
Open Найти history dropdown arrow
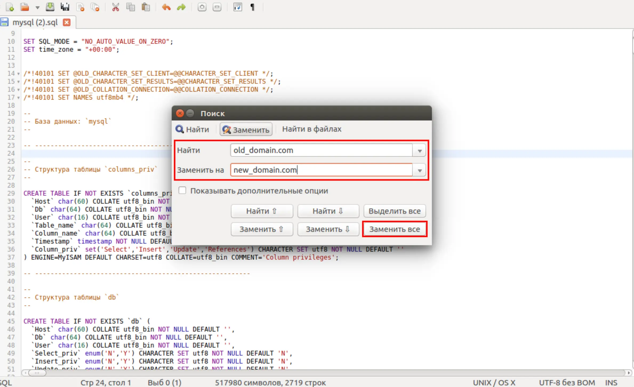pos(419,151)
